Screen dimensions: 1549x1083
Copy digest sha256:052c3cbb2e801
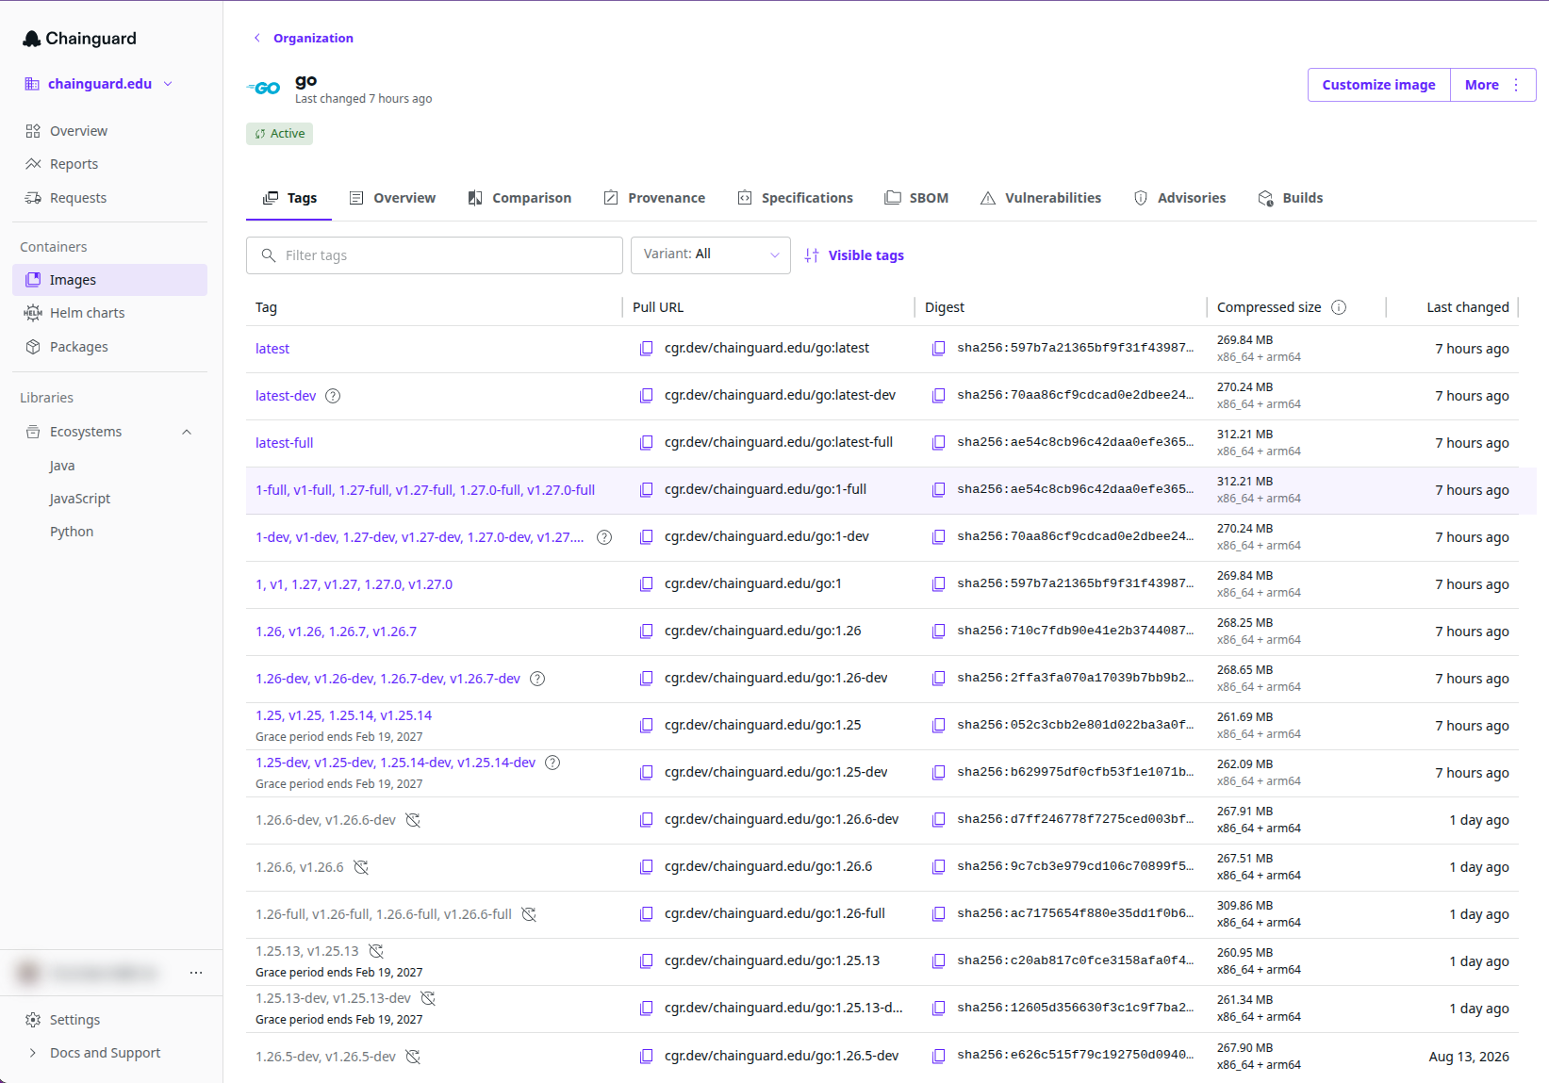coord(938,726)
